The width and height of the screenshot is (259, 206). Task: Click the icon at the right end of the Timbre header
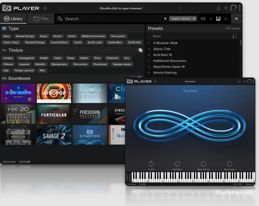pos(140,50)
